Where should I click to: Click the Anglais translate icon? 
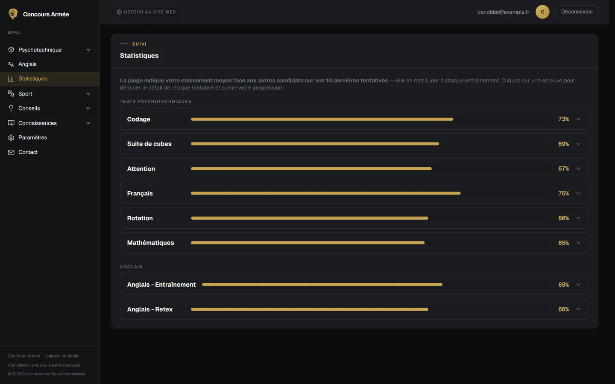11,64
